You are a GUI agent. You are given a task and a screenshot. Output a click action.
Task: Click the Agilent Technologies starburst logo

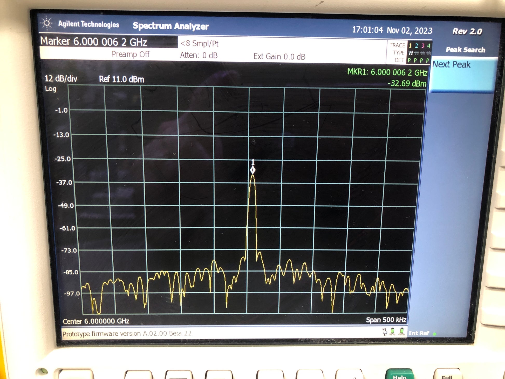tap(47, 23)
